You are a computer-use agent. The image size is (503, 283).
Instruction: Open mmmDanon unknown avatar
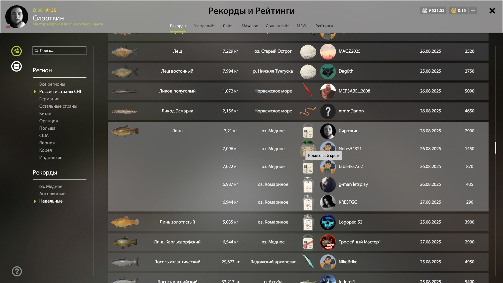pos(328,111)
